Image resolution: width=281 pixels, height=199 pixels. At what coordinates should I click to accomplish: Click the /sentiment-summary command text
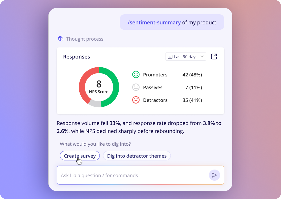pyautogui.click(x=154, y=23)
